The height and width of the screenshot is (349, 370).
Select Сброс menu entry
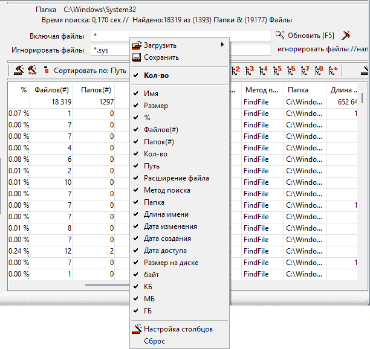pos(154,341)
